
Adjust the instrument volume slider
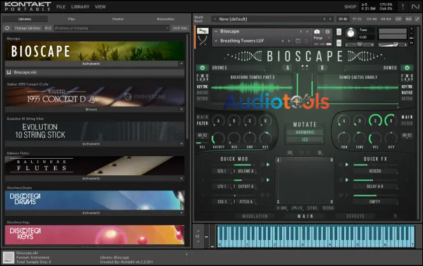[392, 44]
